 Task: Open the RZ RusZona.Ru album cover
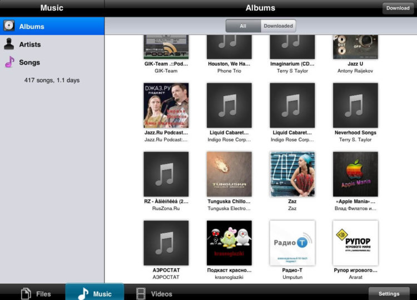166,174
